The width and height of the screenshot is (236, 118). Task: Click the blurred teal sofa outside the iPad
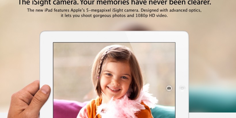click(212, 99)
